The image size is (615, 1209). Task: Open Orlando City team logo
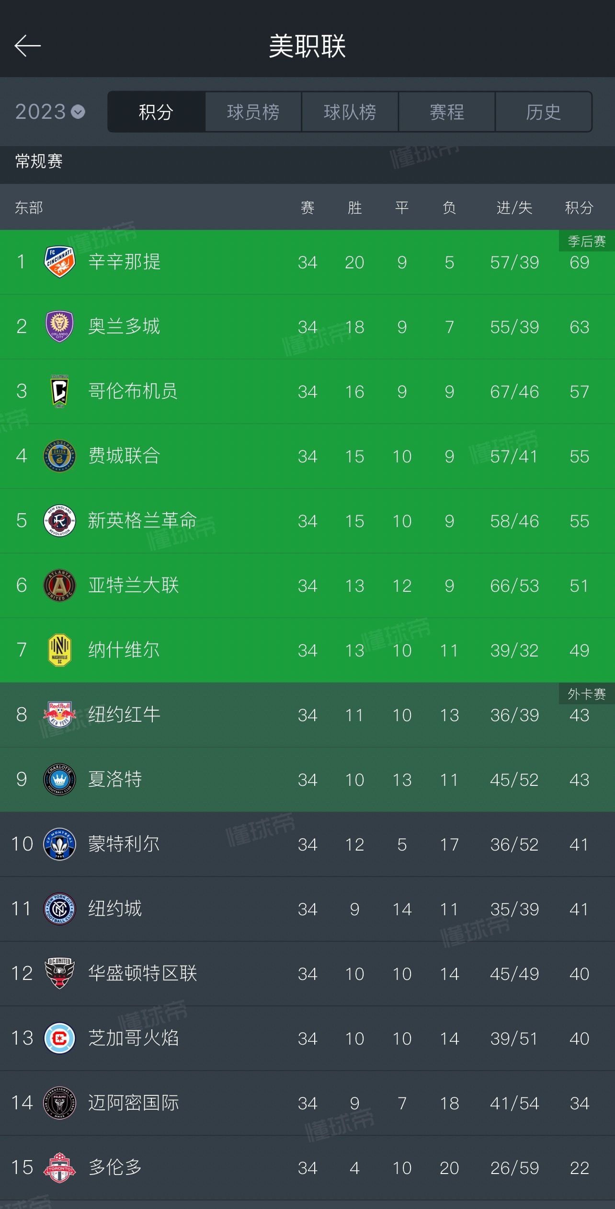pyautogui.click(x=59, y=326)
